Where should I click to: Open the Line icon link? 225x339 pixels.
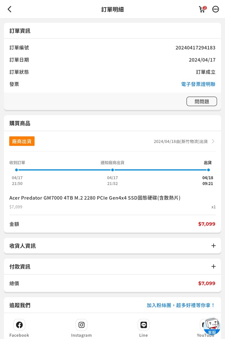coord(144,325)
